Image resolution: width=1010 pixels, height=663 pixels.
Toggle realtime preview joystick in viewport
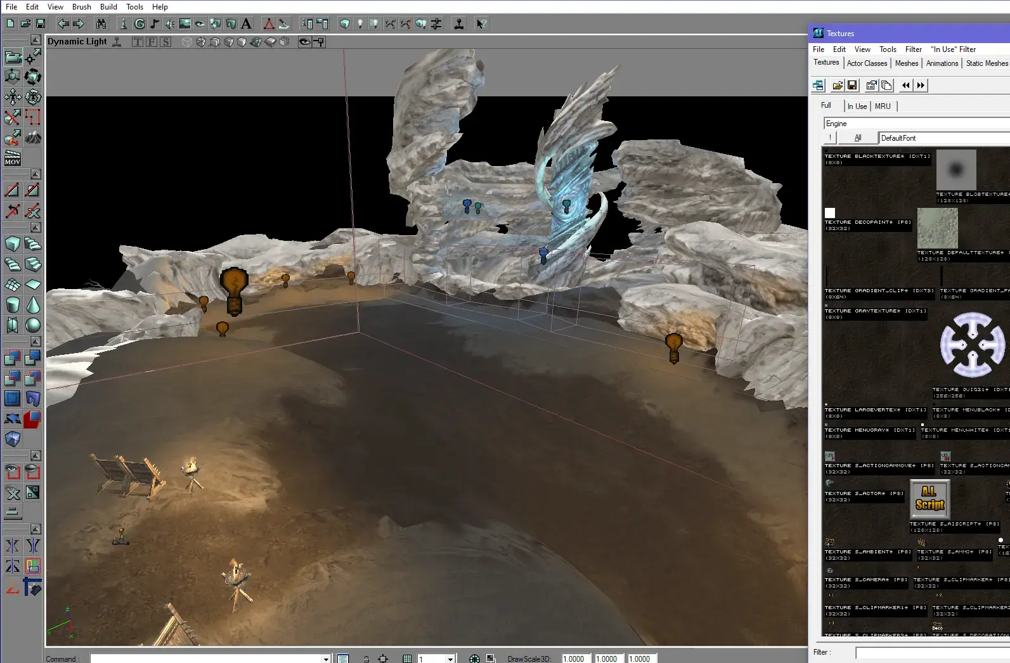coord(117,42)
